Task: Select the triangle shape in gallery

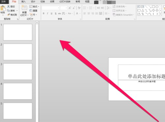Action: [x=143, y=10]
